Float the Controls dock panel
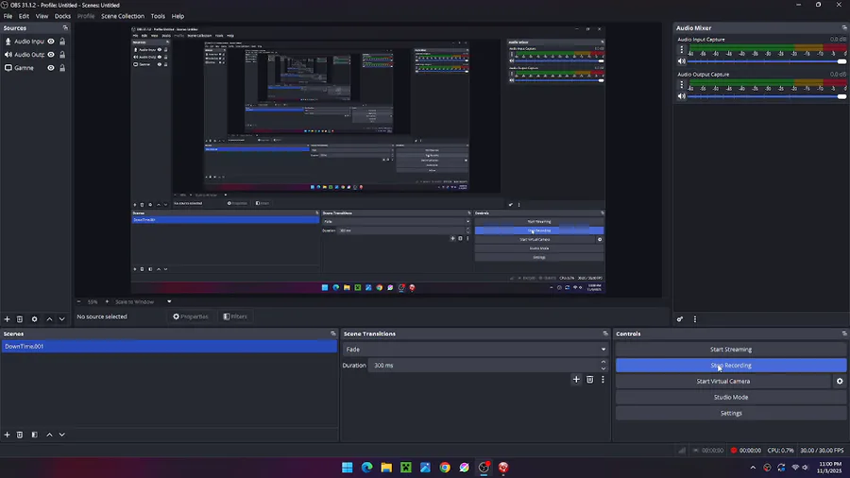 coord(844,333)
